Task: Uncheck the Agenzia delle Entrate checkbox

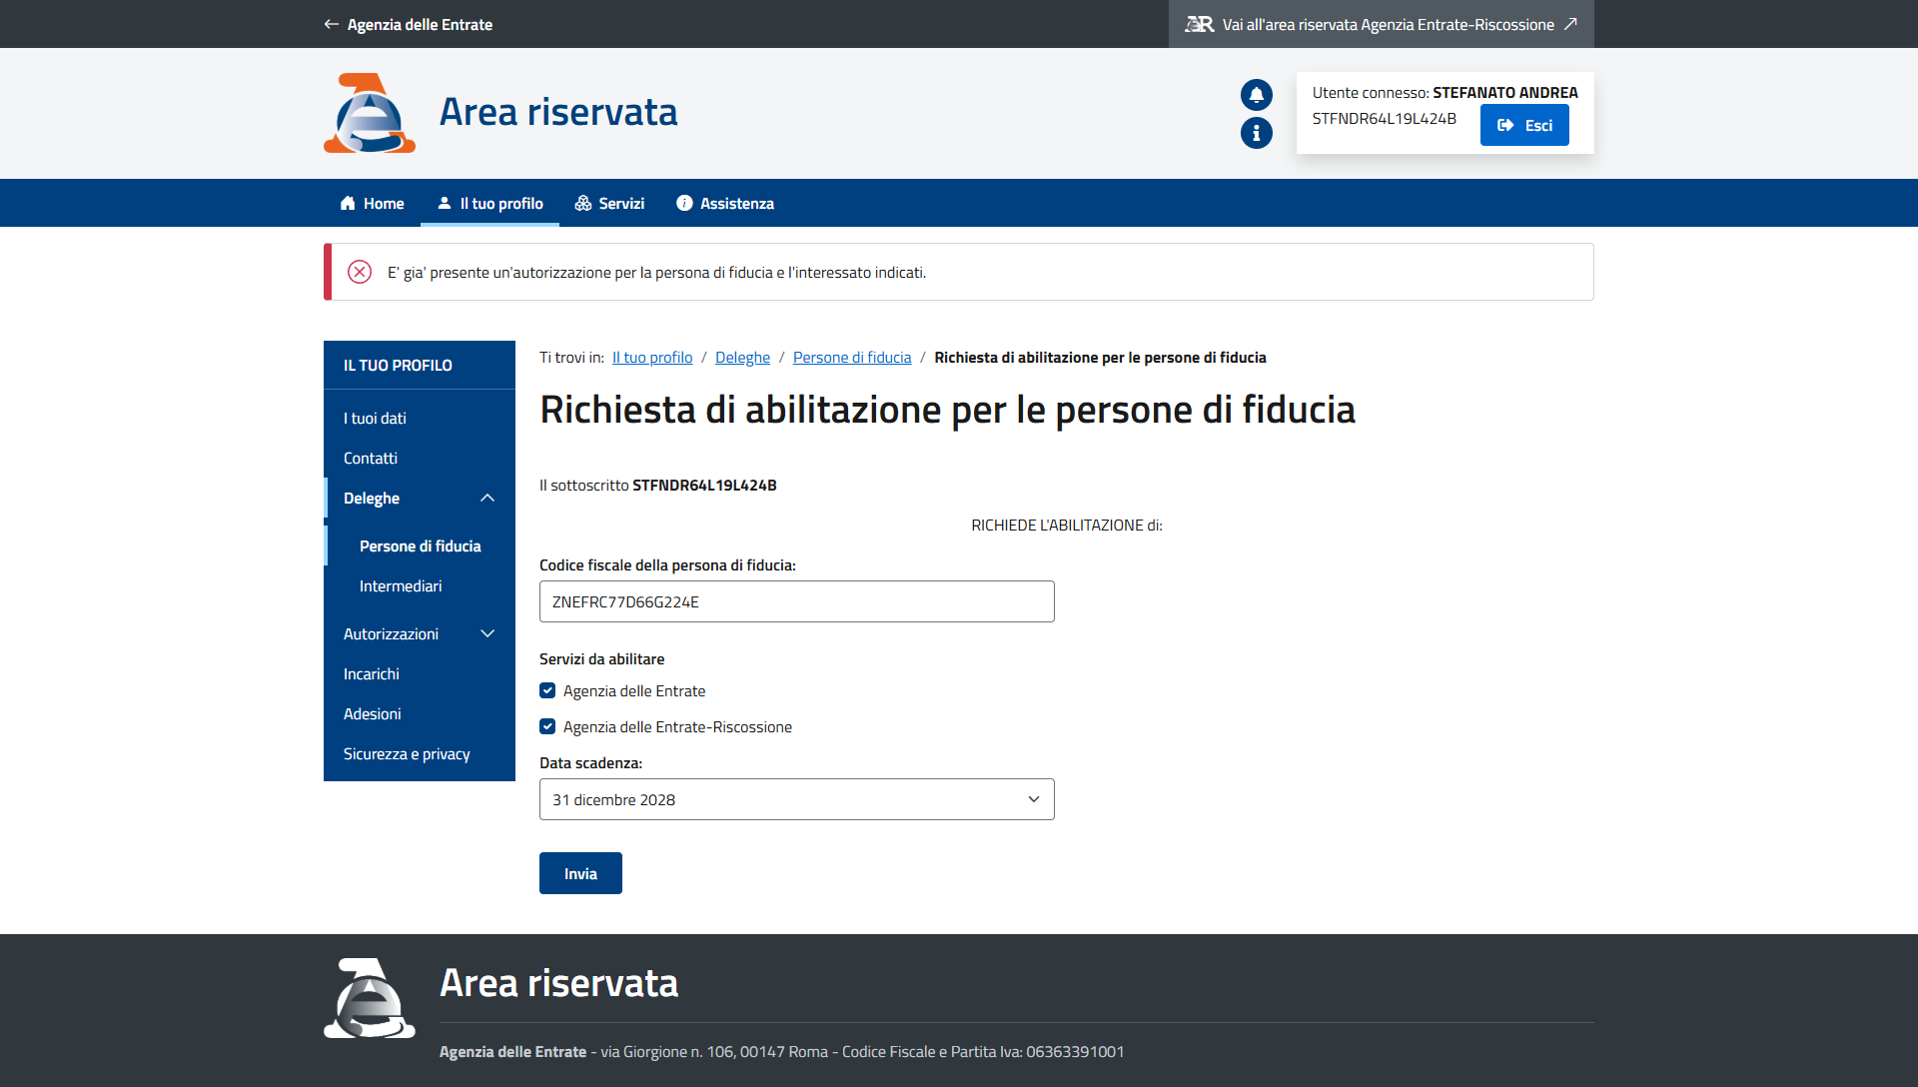Action: pyautogui.click(x=547, y=690)
